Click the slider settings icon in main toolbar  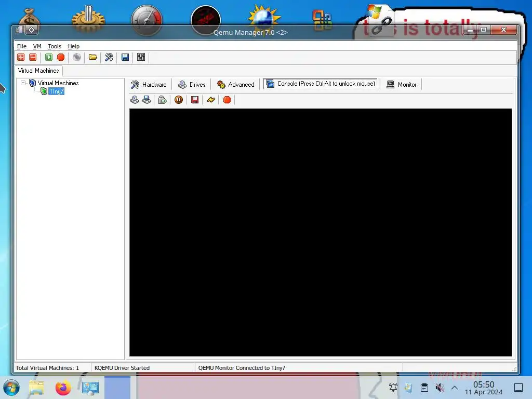tap(141, 57)
